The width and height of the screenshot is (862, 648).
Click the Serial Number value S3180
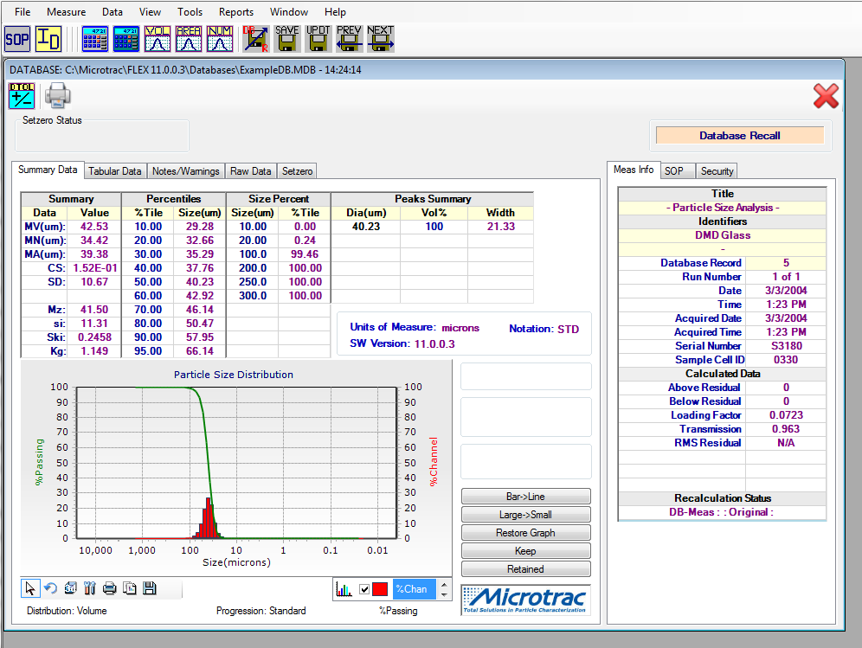pyautogui.click(x=786, y=346)
